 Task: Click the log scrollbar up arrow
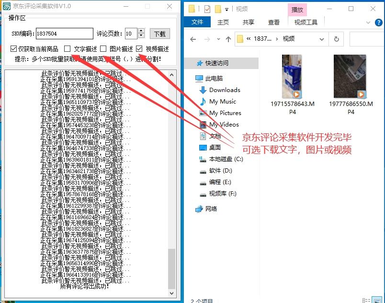pyautogui.click(x=171, y=75)
